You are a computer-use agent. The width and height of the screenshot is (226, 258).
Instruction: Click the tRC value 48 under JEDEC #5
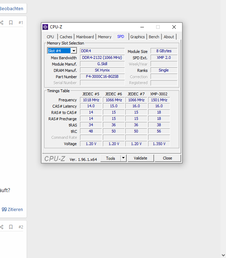click(91, 131)
